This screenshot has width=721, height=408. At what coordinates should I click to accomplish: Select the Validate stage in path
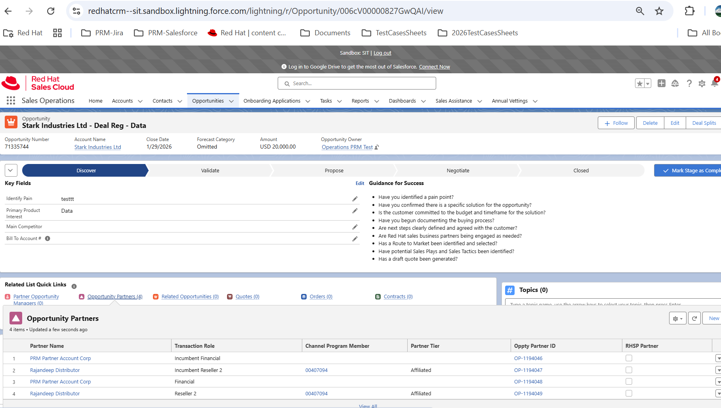[x=210, y=170]
